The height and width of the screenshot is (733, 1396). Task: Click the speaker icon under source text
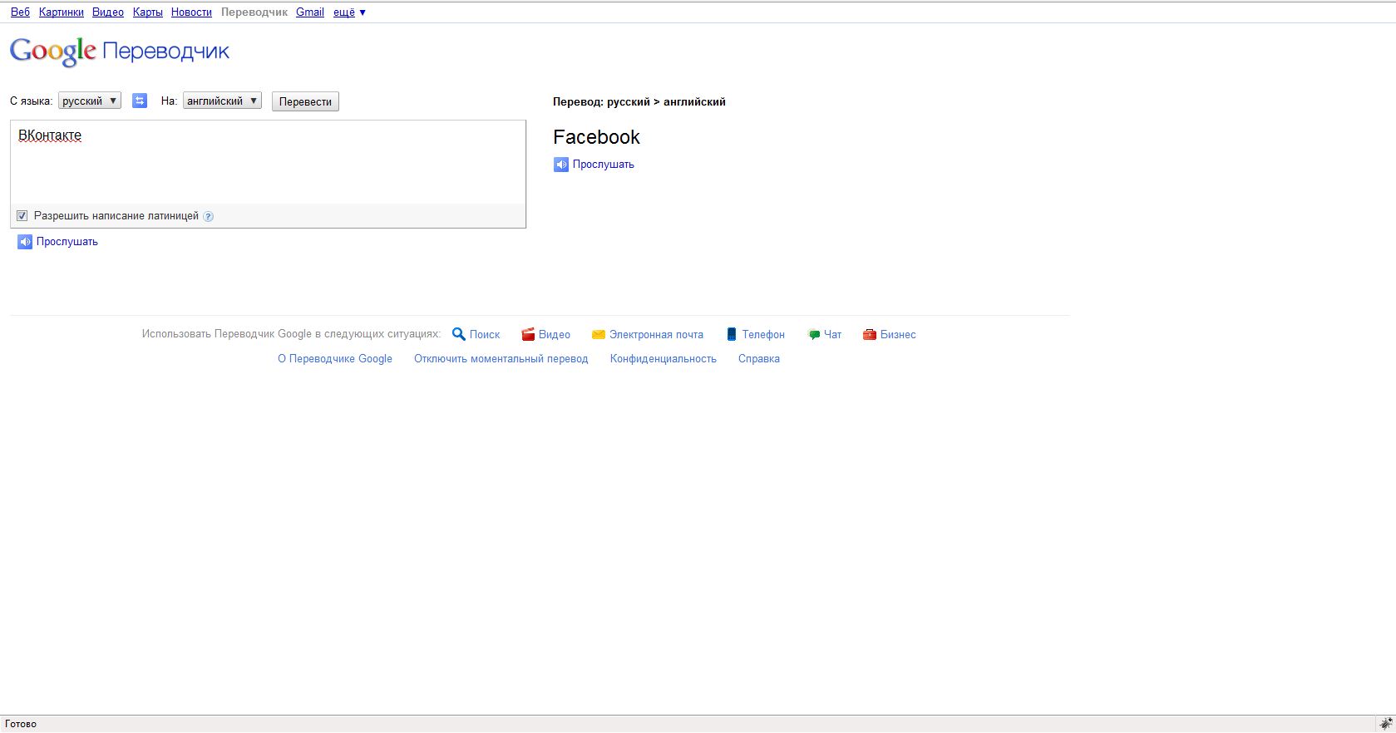point(25,242)
